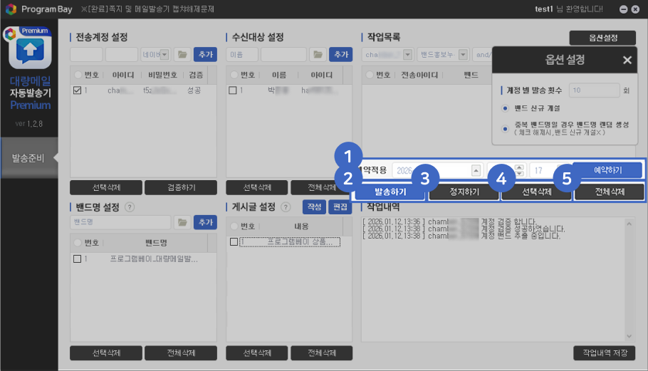Image resolution: width=648 pixels, height=371 pixels.
Task: Click help icon beside 게시글 설정
Action: [286, 207]
